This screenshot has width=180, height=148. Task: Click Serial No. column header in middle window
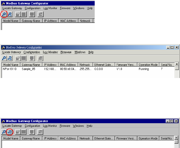click(x=167, y=65)
